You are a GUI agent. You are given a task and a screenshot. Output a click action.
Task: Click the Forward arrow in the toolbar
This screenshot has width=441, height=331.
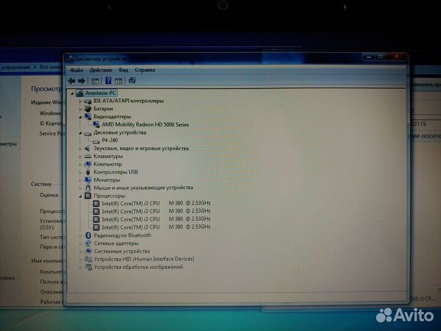coord(81,81)
